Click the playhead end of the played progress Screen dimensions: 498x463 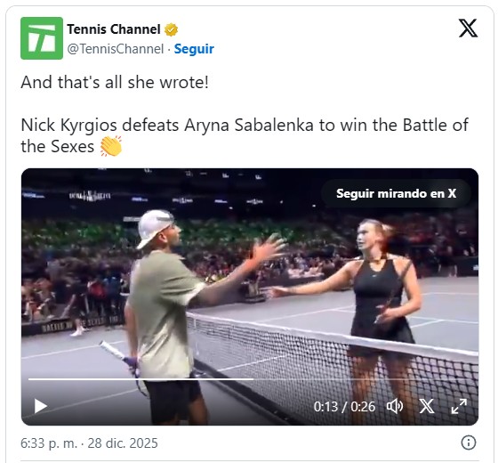[x=253, y=379]
